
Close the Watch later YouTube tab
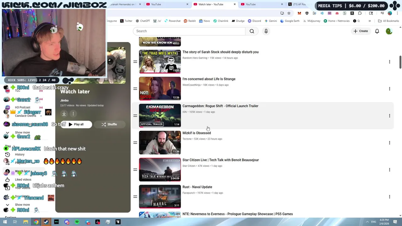point(235,4)
